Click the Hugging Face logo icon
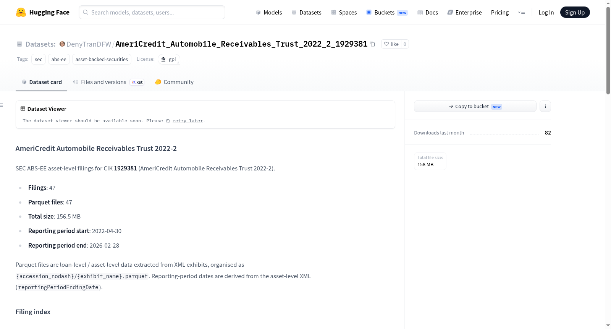Viewport: 611px width, 329px height. pos(21,12)
